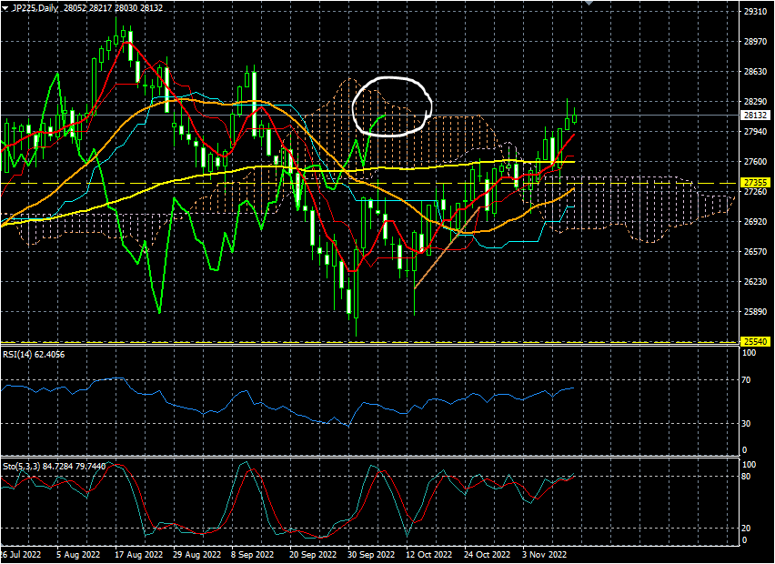This screenshot has height=564, width=775.
Task: Click the 27600 price axis value
Action: click(755, 162)
